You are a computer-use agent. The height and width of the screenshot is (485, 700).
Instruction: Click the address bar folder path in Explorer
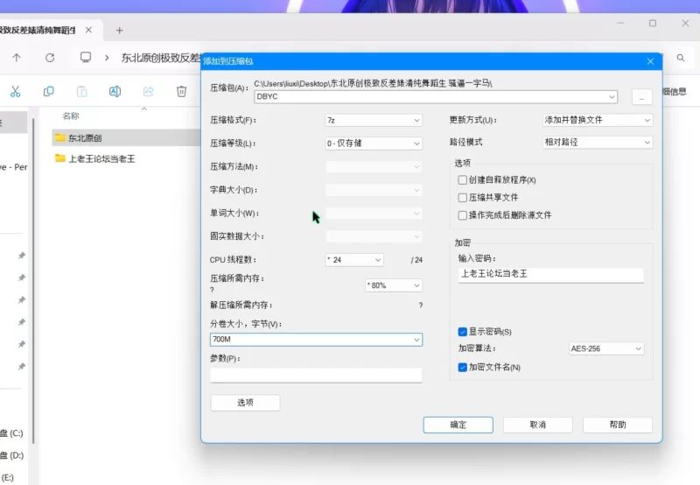161,58
